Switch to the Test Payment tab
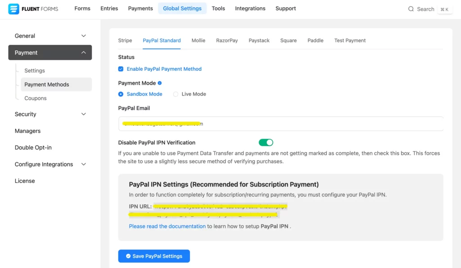Screen dimensions: 461x268 [350, 41]
